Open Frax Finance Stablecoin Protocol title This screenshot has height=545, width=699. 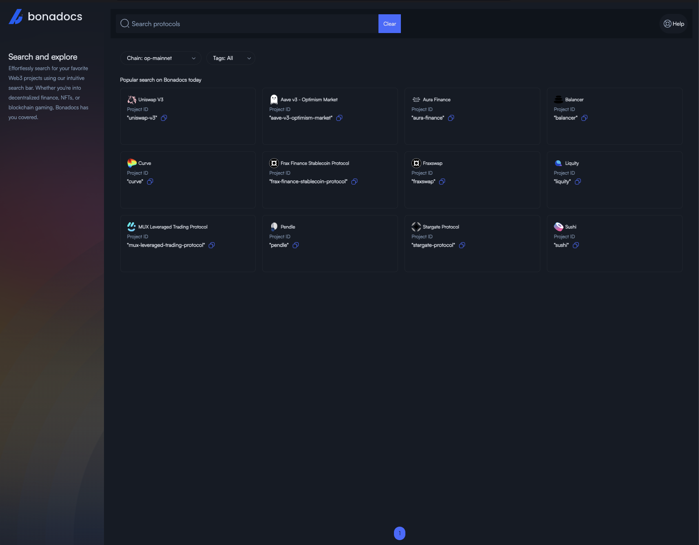(315, 163)
